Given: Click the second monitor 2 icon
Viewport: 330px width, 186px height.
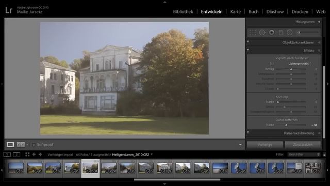Looking at the screenshot, I should (x=16, y=154).
